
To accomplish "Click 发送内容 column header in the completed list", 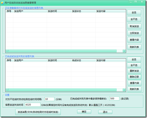I will (x=110, y=60).
